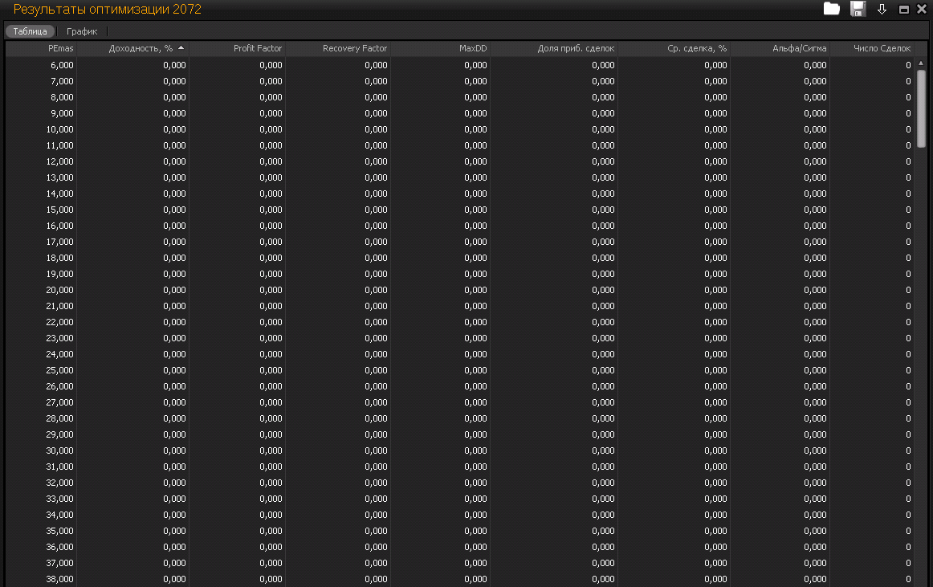The height and width of the screenshot is (587, 933).
Task: Maximize the optimization results panel
Action: pos(903,10)
